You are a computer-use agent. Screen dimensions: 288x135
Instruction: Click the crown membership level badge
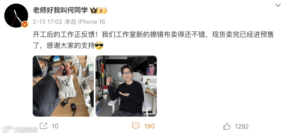pyautogui.click(x=98, y=10)
